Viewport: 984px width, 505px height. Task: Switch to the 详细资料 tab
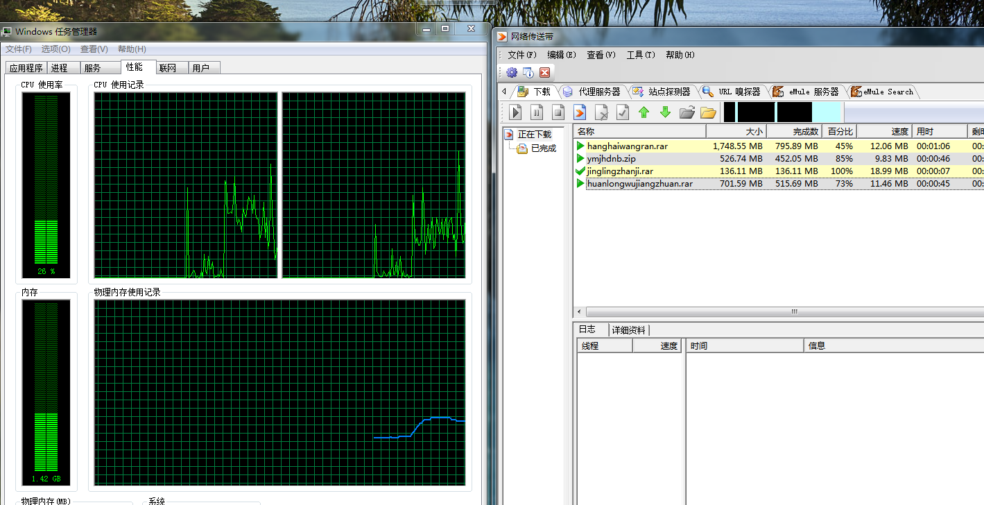click(x=629, y=330)
